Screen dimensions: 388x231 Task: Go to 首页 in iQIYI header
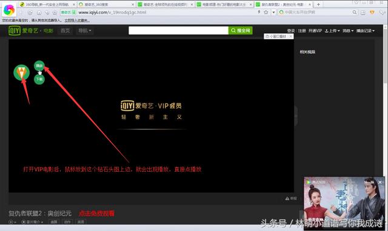(x=65, y=31)
